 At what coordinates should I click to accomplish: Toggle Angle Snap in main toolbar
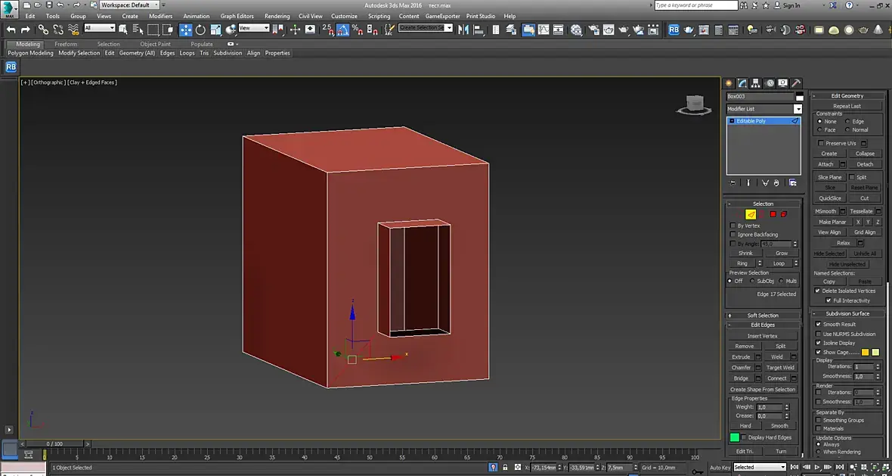(x=342, y=30)
